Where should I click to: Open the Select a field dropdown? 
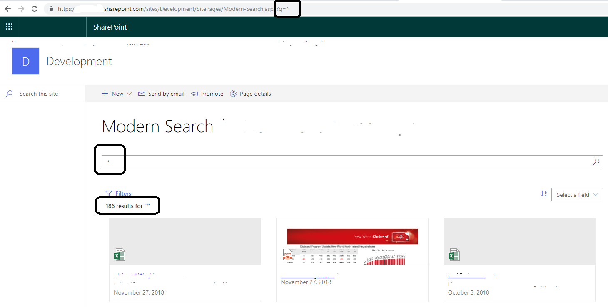click(577, 194)
